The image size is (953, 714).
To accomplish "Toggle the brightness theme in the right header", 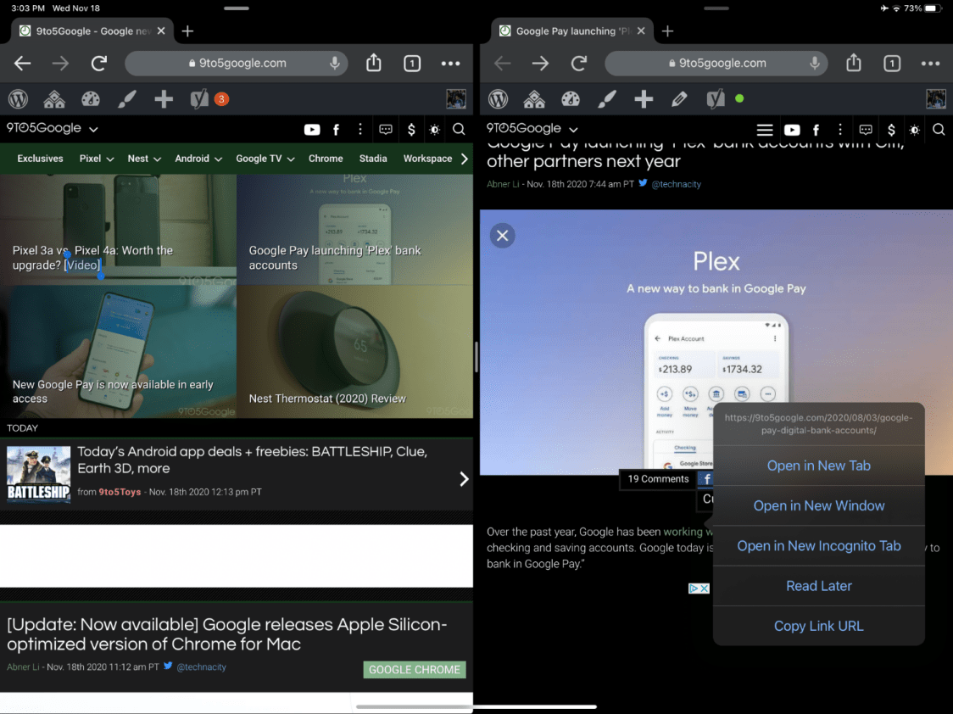I will point(915,130).
